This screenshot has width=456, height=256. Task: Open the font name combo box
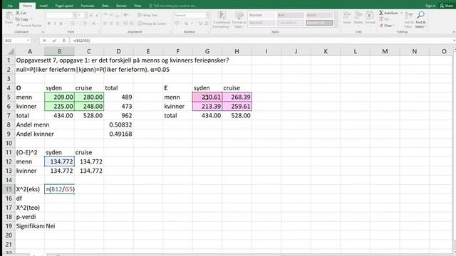tap(61, 15)
